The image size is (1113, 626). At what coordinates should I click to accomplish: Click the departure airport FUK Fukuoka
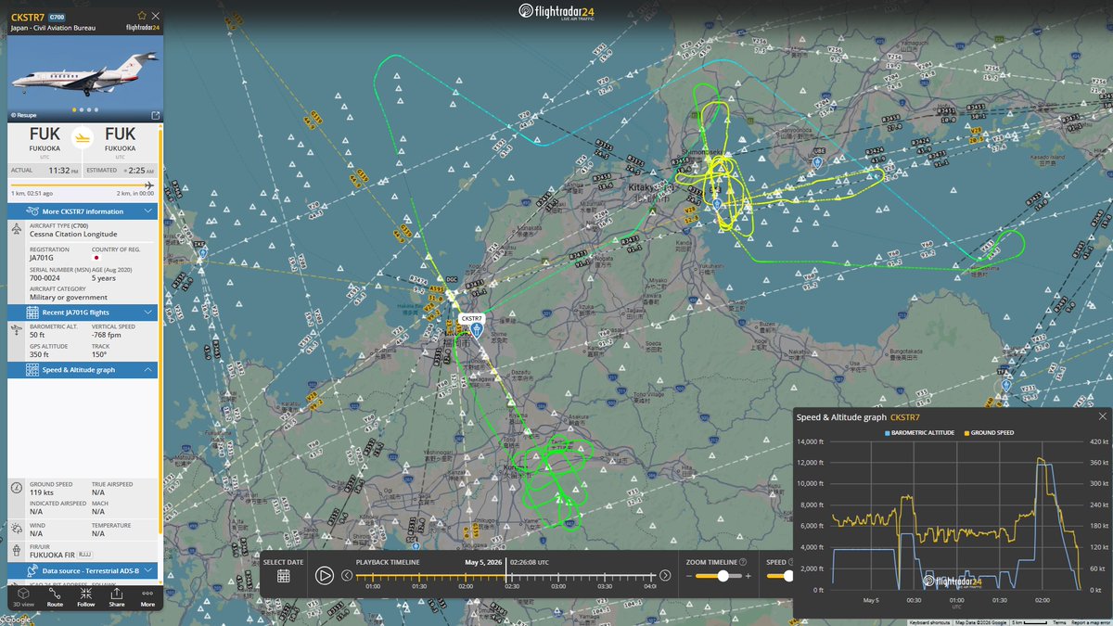(x=45, y=139)
